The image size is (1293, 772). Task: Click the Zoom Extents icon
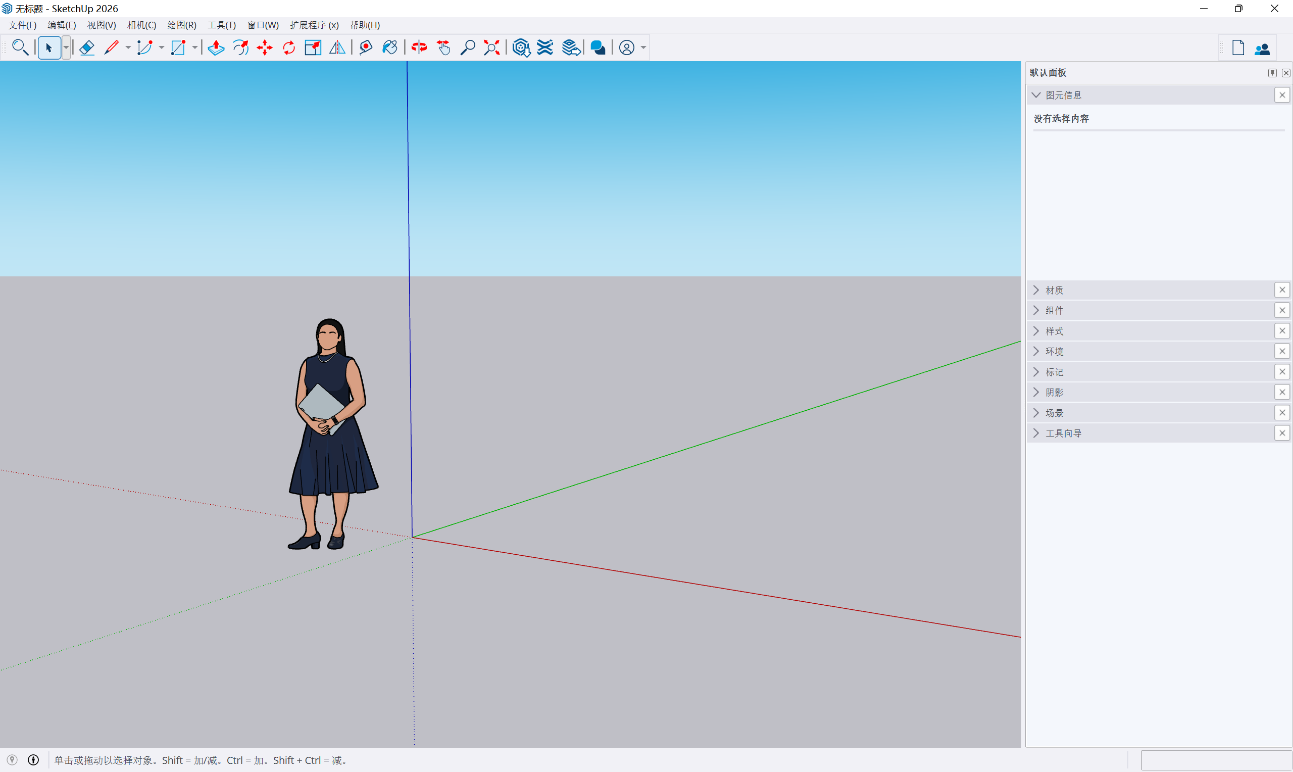492,48
